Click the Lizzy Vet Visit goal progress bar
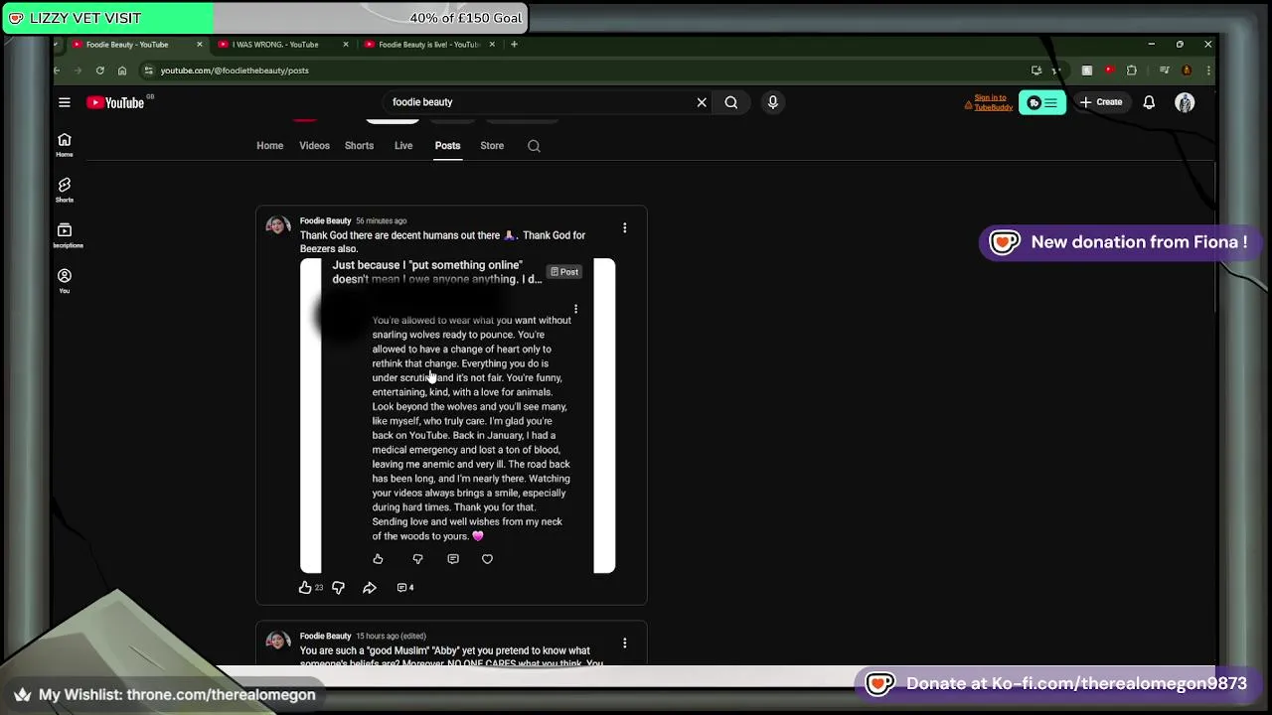This screenshot has height=715, width=1272. pyautogui.click(x=264, y=18)
